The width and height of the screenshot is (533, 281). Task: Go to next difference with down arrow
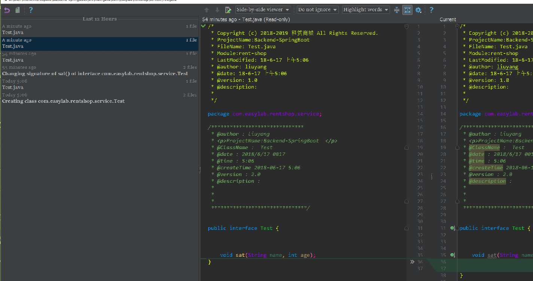click(x=217, y=10)
